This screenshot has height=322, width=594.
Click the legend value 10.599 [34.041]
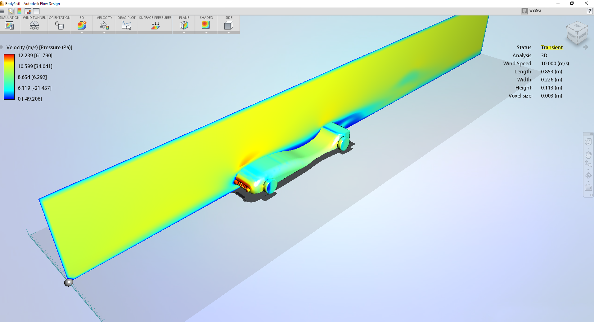35,66
